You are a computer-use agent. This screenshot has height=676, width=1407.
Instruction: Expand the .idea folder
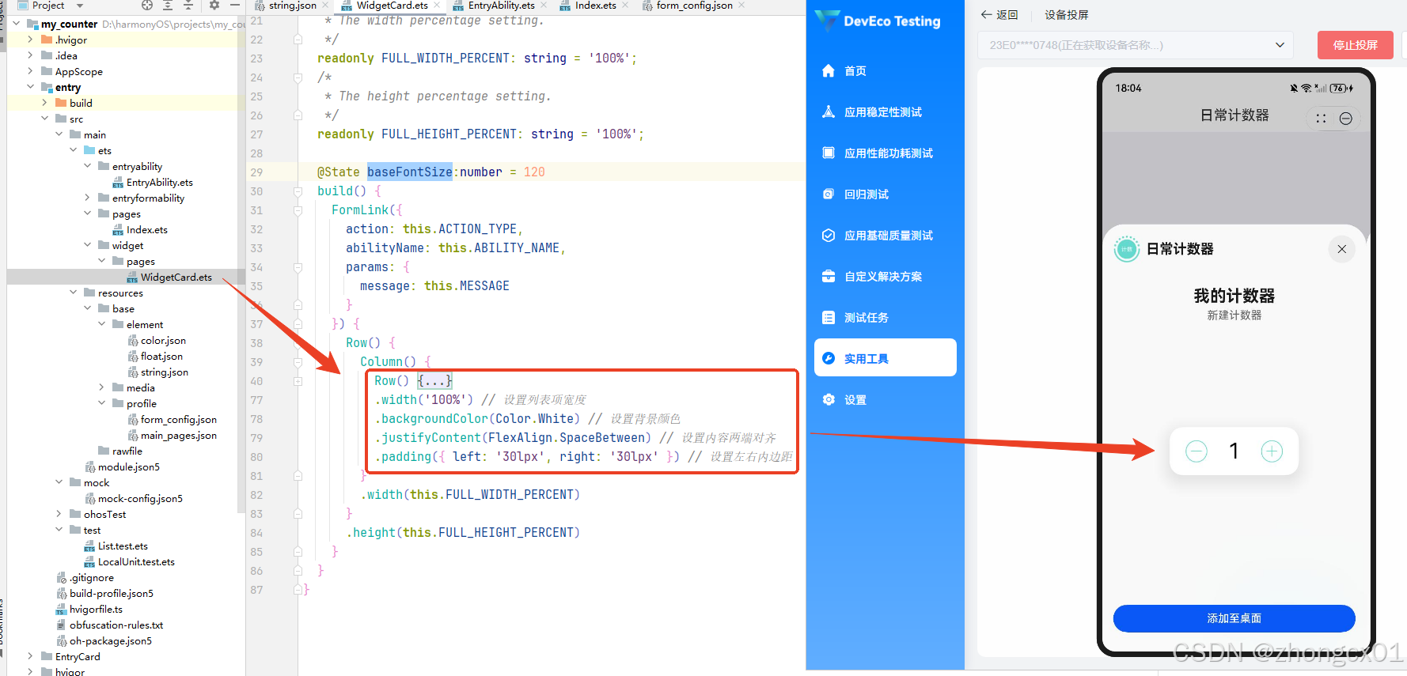[x=31, y=55]
